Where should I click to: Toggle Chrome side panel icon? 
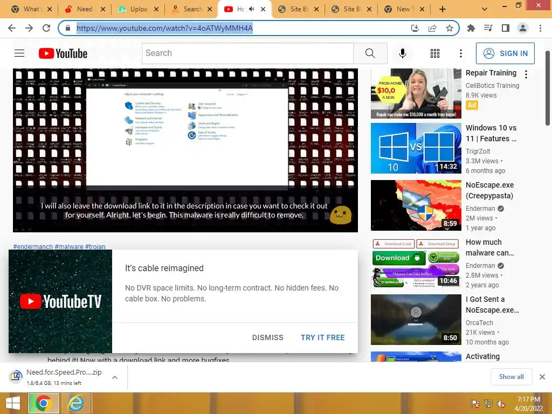(506, 28)
